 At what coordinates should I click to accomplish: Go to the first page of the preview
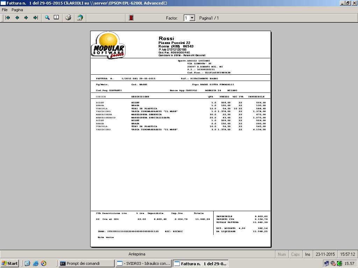pos(8,18)
